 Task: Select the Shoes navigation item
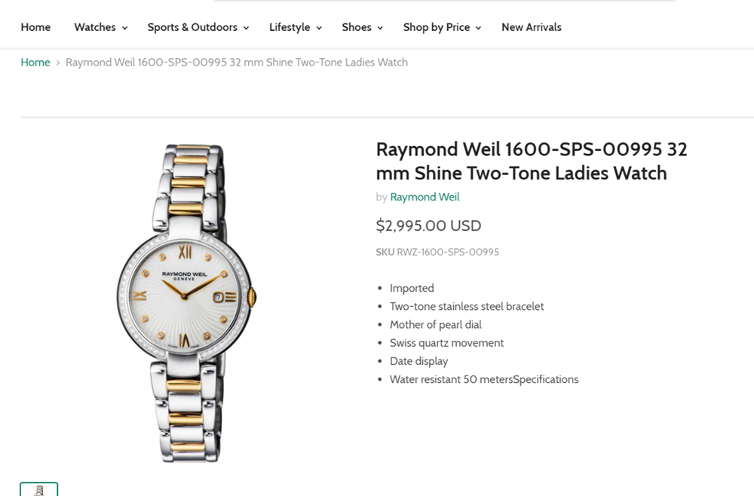pos(357,27)
